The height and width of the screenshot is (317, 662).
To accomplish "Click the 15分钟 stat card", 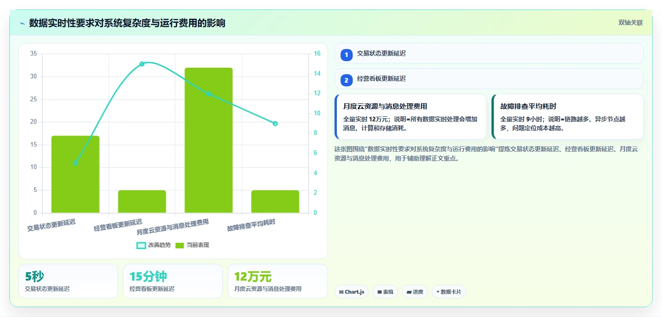I will [173, 281].
